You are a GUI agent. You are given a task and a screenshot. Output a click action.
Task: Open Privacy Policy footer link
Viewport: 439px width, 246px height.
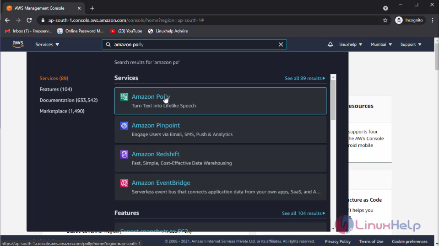point(338,241)
